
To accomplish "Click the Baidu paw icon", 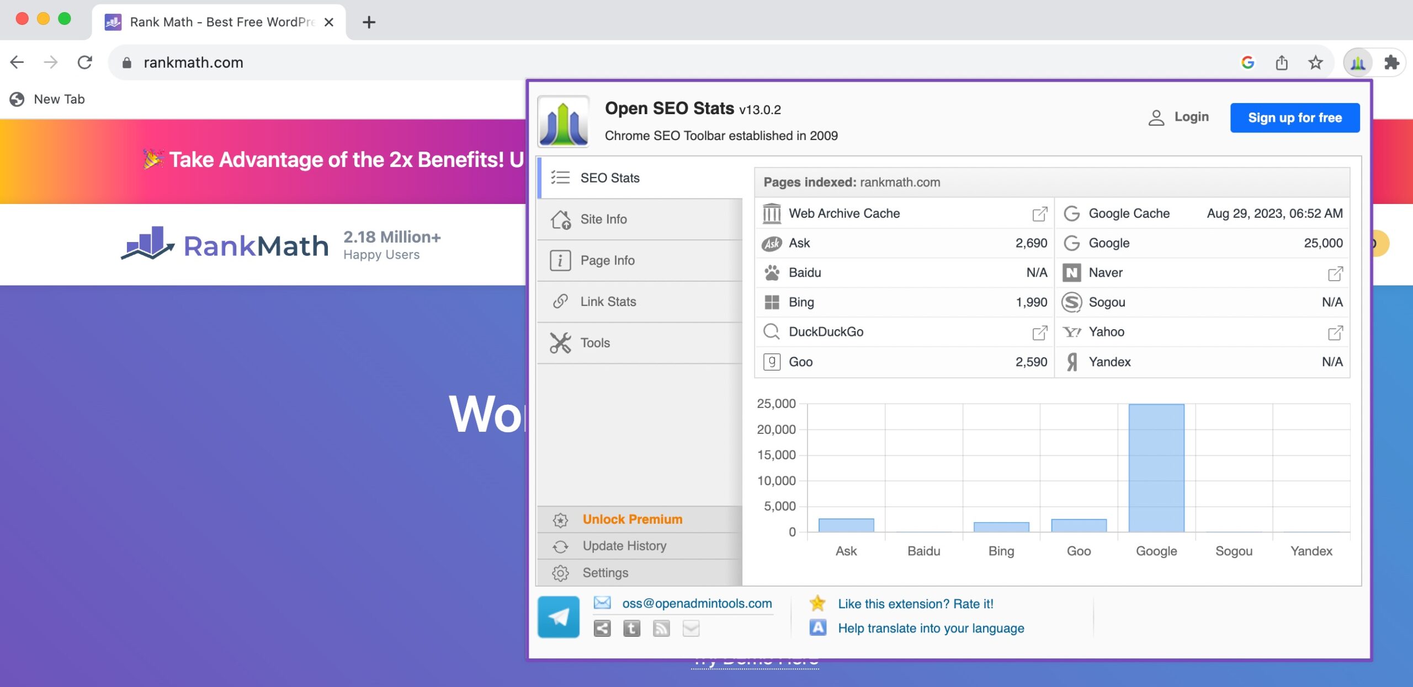I will [x=772, y=272].
